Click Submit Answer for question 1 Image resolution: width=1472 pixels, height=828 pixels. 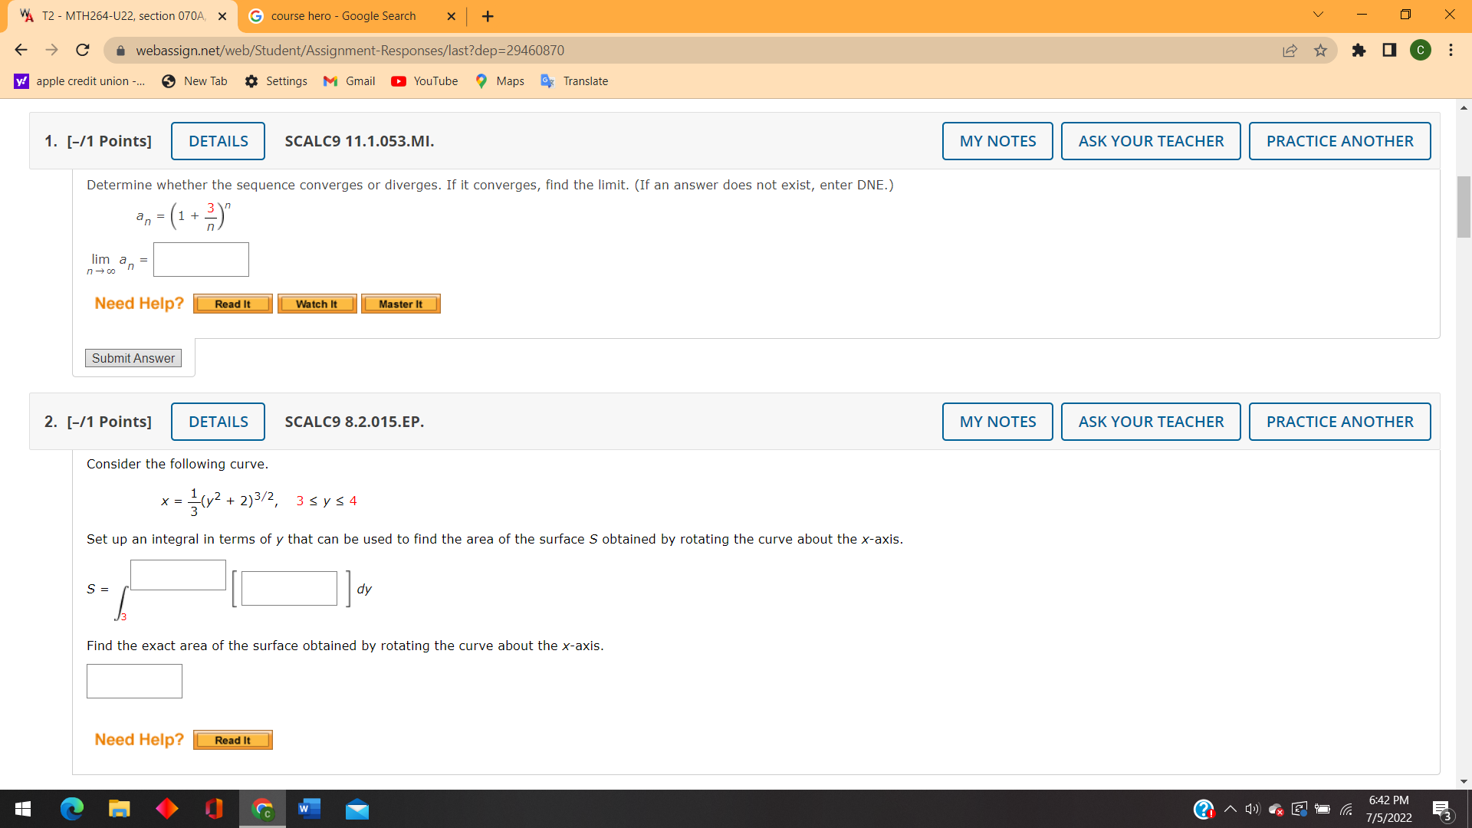tap(133, 358)
